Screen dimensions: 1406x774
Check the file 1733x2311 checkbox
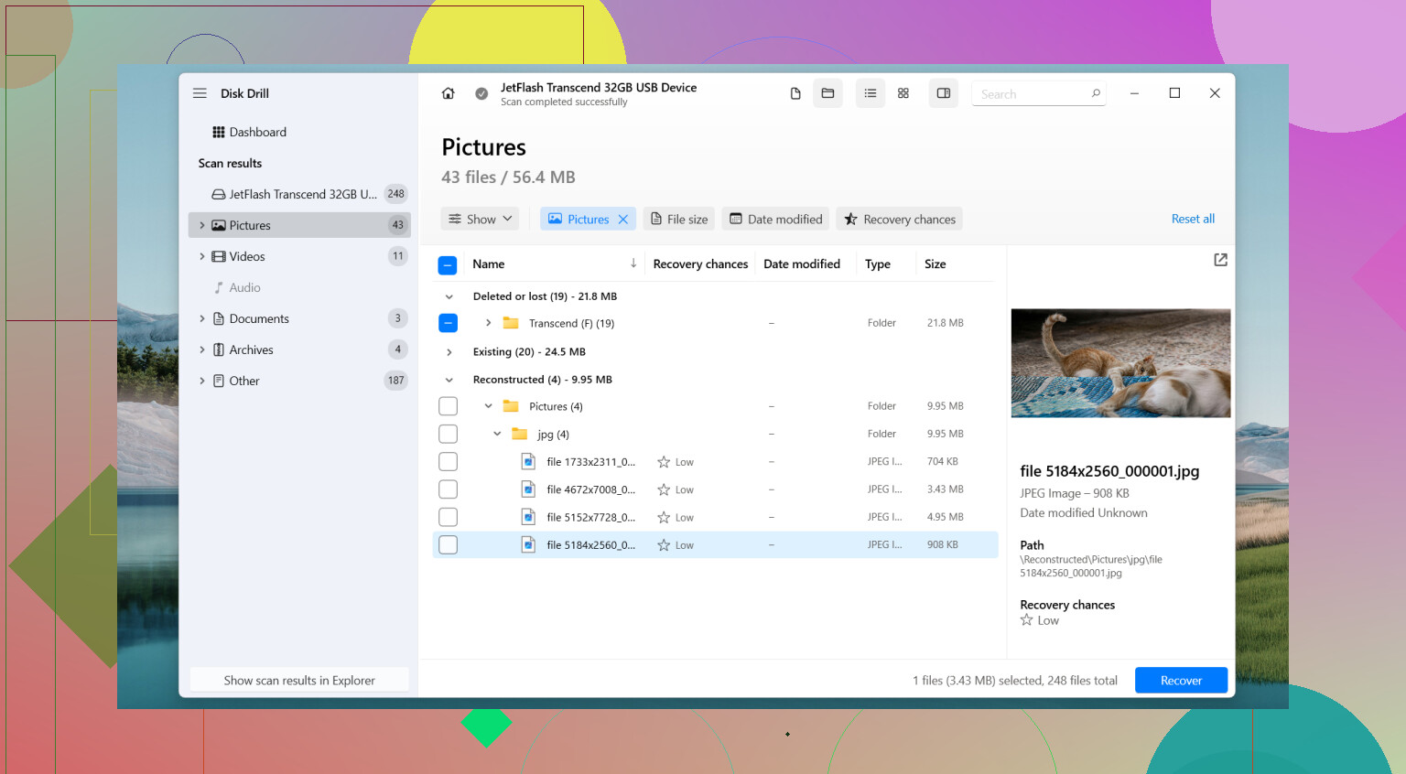coord(448,462)
